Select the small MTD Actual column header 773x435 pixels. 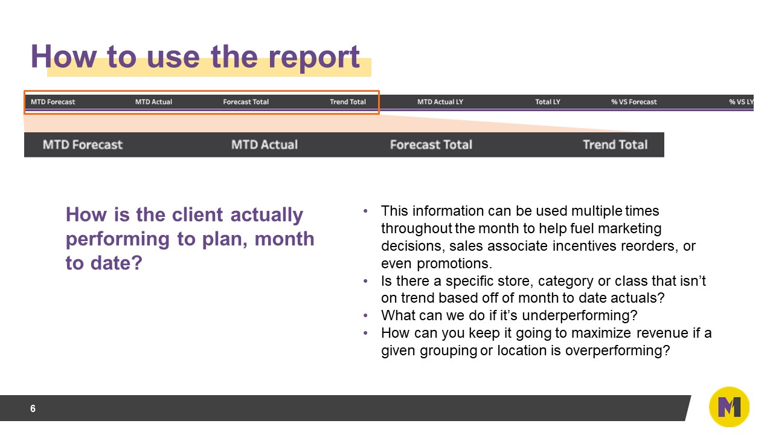(153, 101)
